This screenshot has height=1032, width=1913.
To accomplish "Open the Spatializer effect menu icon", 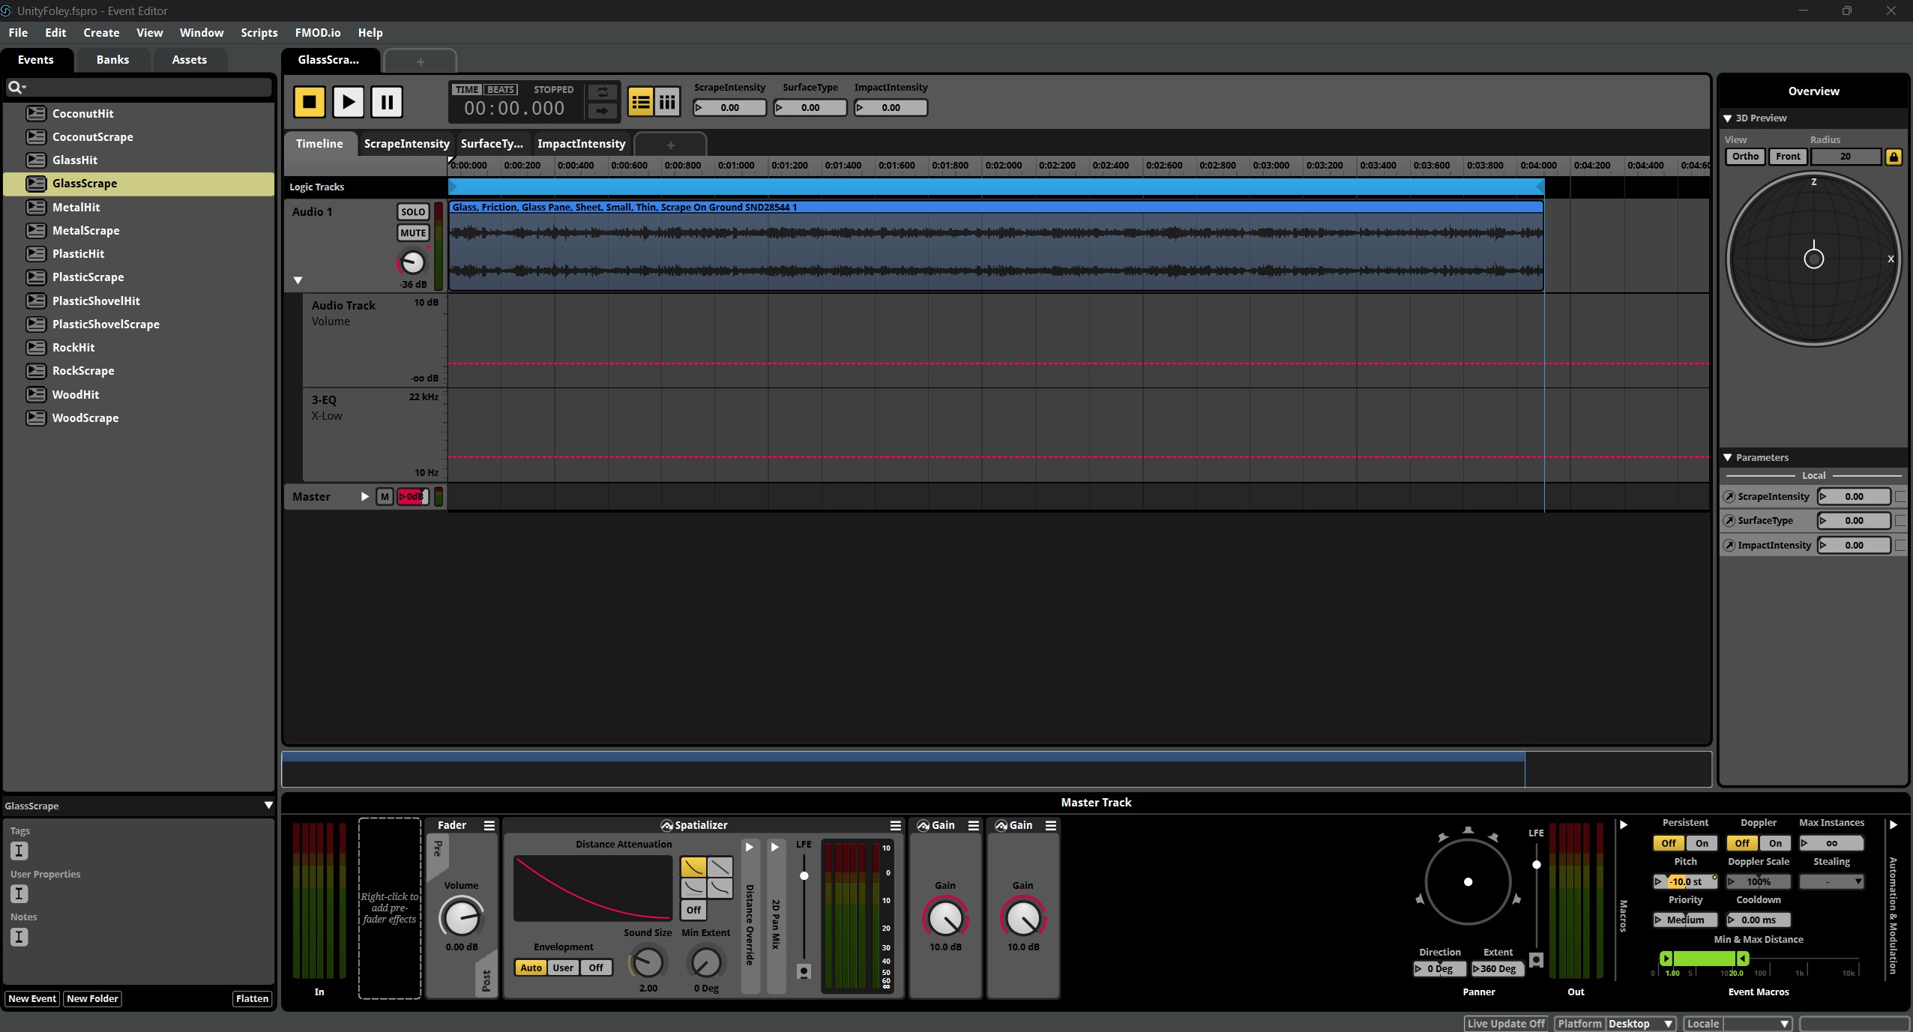I will pyautogui.click(x=895, y=825).
